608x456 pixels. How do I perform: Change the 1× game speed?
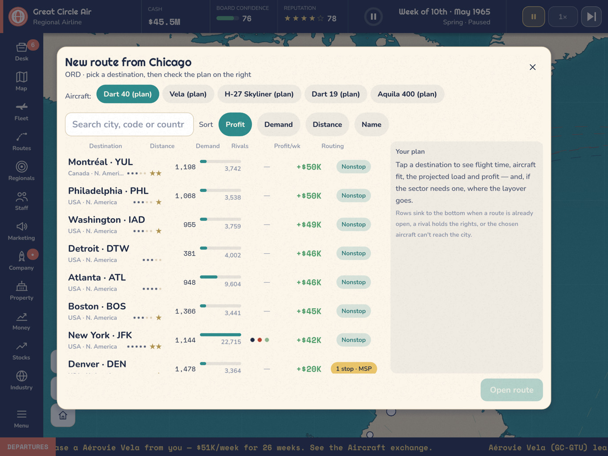(563, 16)
